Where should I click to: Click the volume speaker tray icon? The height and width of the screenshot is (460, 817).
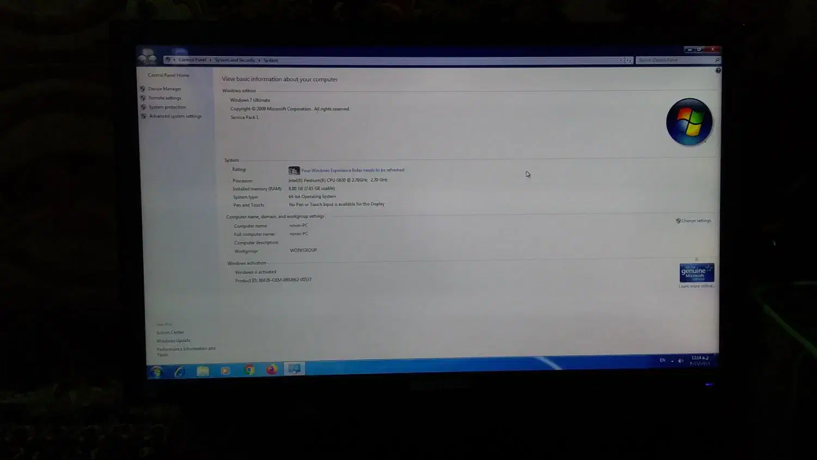tap(681, 361)
